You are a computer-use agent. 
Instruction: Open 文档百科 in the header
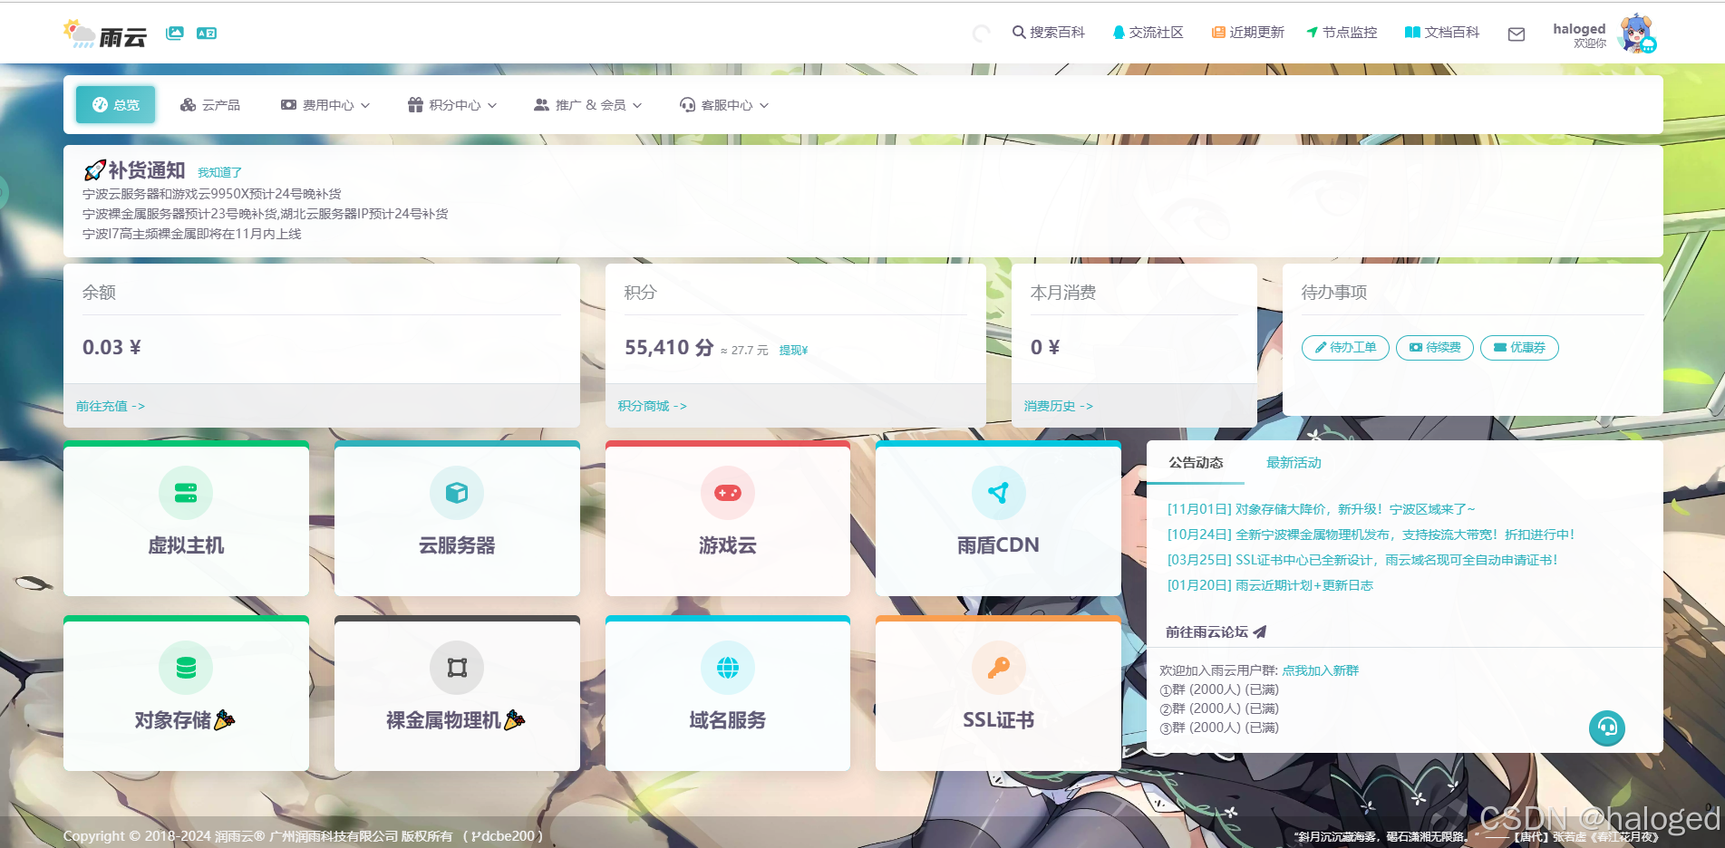(1442, 33)
